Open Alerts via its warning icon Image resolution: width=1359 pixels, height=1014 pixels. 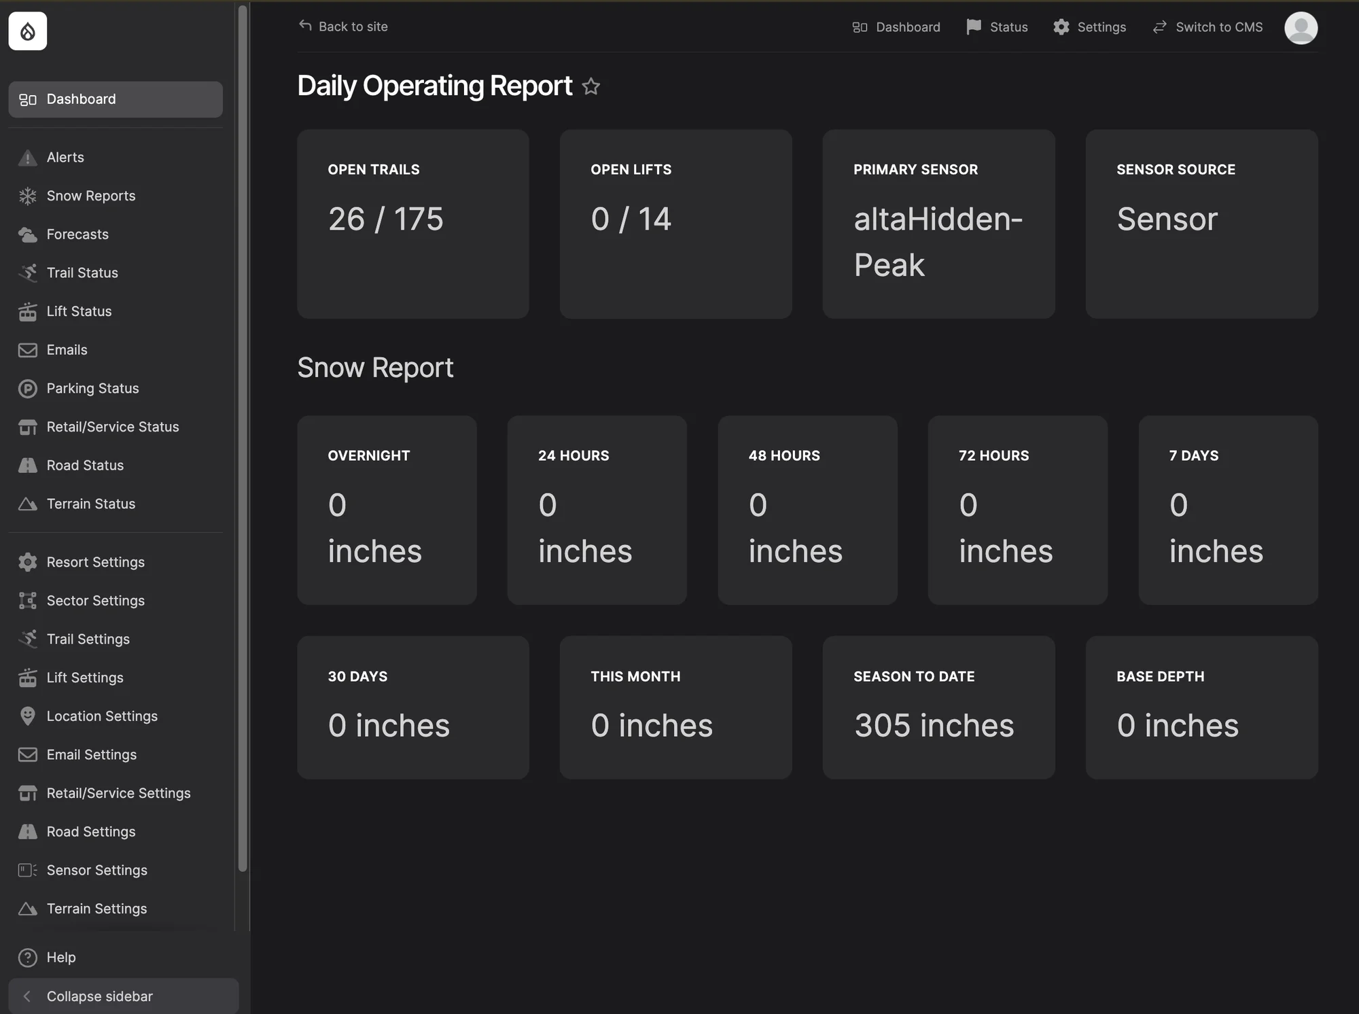[27, 158]
